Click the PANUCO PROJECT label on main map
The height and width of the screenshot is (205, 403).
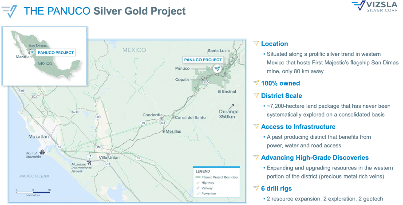click(203, 60)
